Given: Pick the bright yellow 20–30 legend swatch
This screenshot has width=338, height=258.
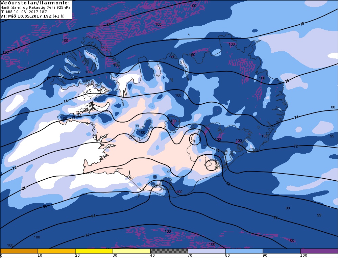Looking at the screenshot, I should 94,251.
